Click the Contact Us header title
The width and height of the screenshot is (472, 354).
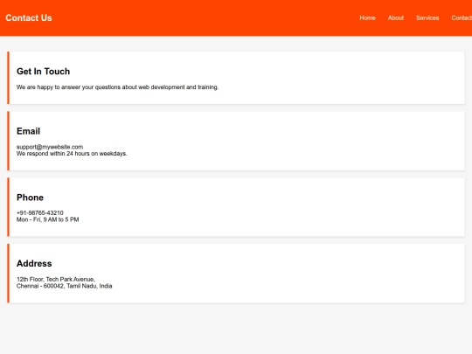[29, 18]
